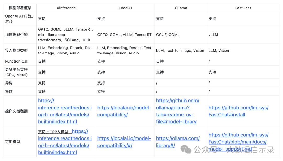The image size is (283, 161).
Task: Click 支持 for Xinference in OpenAI API row
Action: point(42,19)
